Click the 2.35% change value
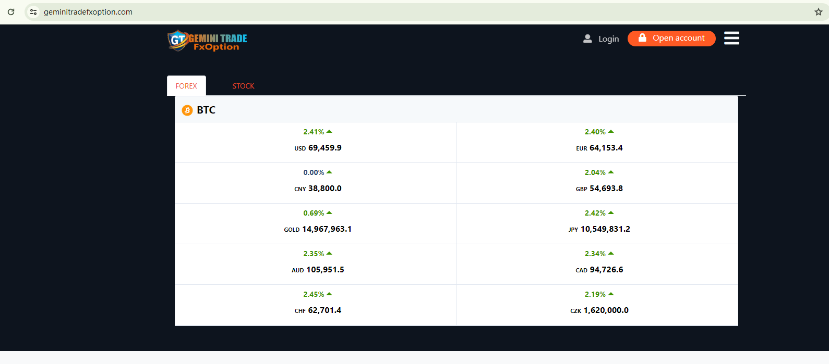 tap(314, 254)
